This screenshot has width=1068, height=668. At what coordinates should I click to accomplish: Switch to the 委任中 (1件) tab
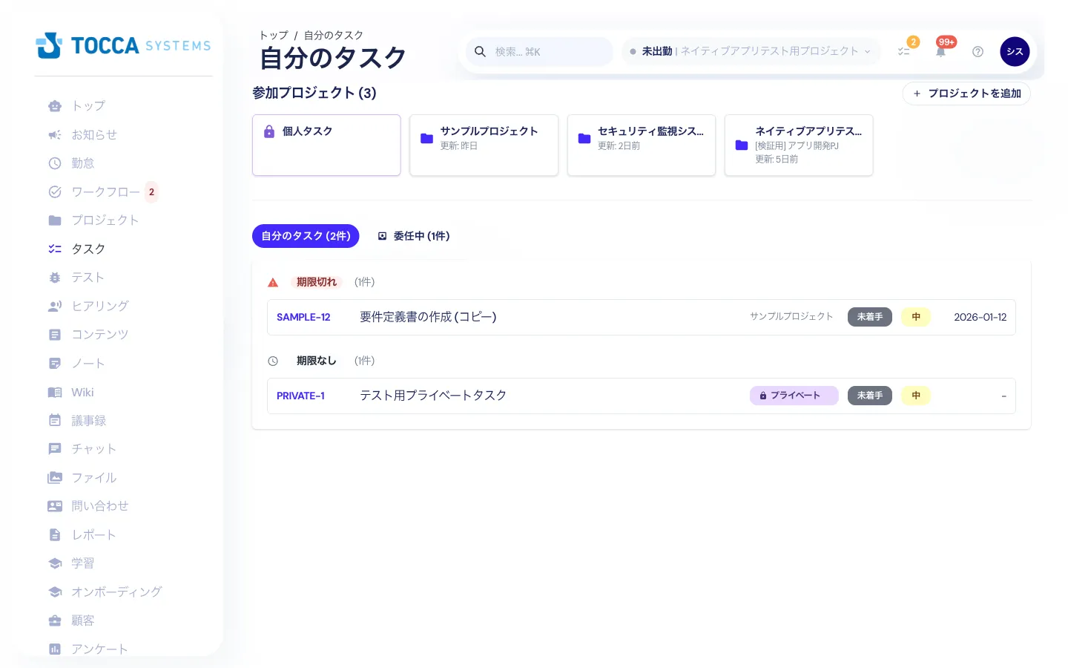click(x=414, y=236)
